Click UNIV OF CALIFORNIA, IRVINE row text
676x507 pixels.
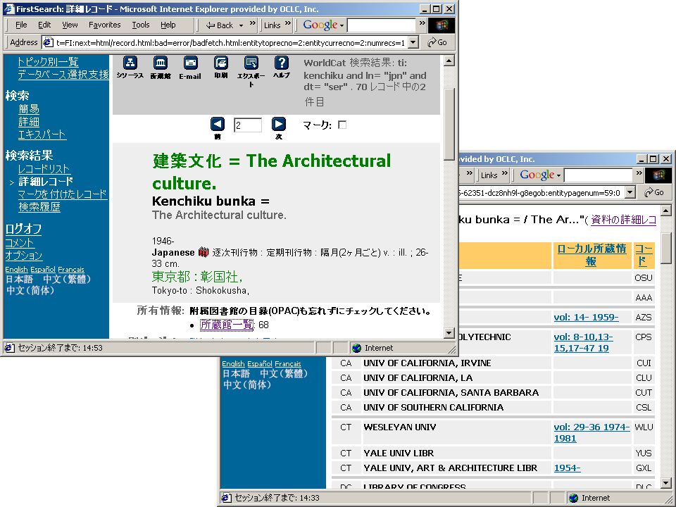(427, 363)
